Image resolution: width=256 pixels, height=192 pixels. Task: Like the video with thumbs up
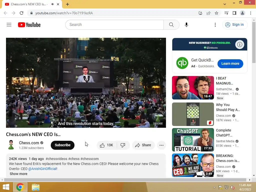(x=106, y=145)
